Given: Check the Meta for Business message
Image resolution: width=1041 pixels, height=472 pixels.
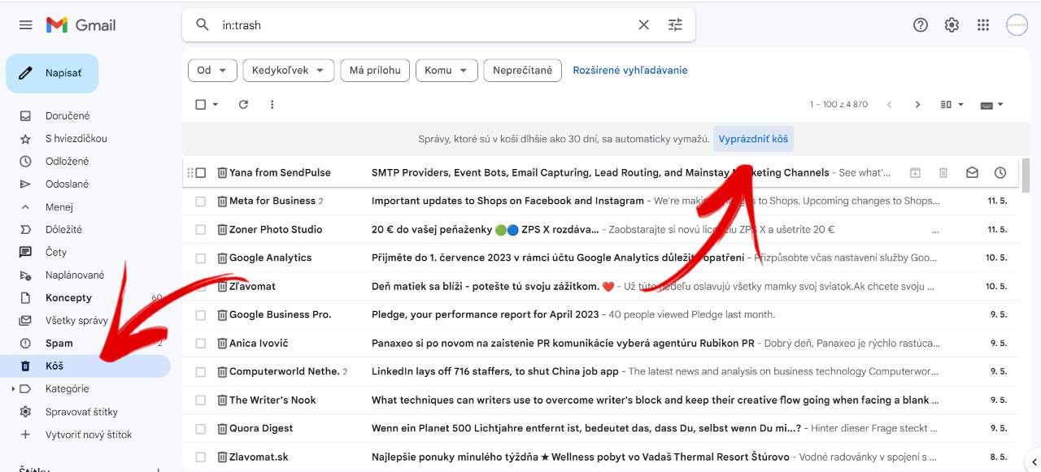Looking at the screenshot, I should click(x=201, y=201).
